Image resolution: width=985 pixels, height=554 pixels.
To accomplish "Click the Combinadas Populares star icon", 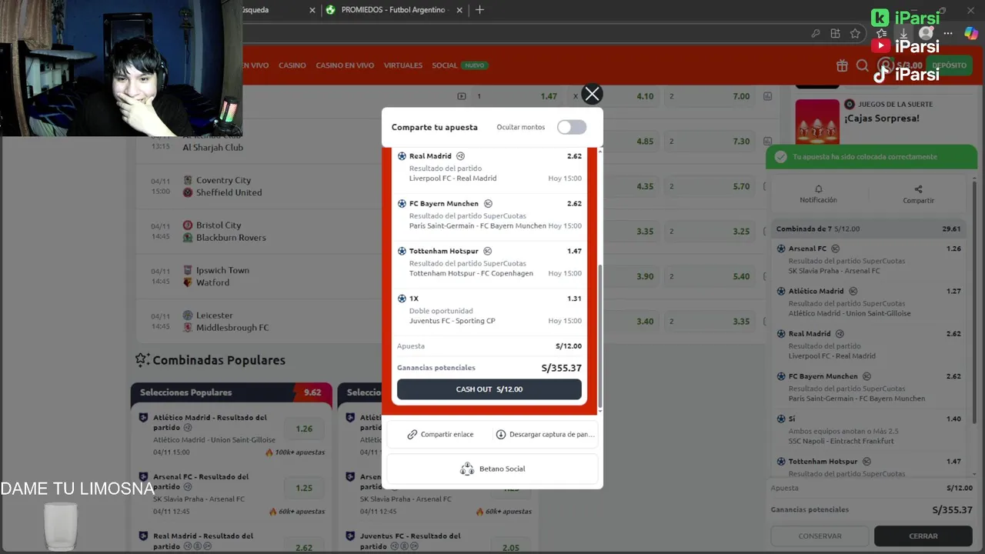I will 142,359.
